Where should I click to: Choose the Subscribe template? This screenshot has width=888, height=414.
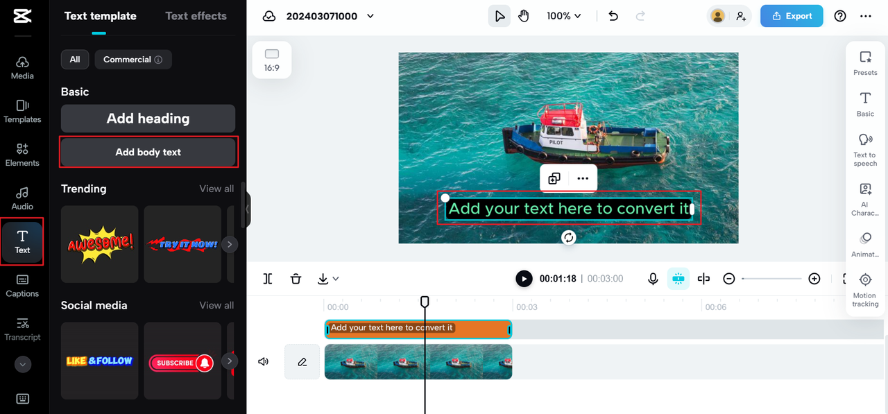[x=182, y=361]
